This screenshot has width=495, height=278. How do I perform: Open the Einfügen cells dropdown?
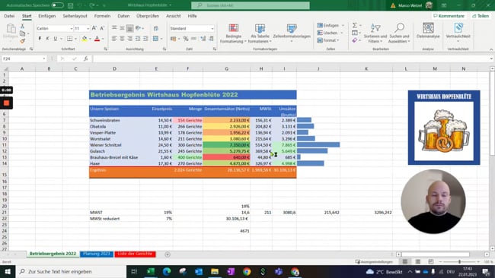(343, 25)
